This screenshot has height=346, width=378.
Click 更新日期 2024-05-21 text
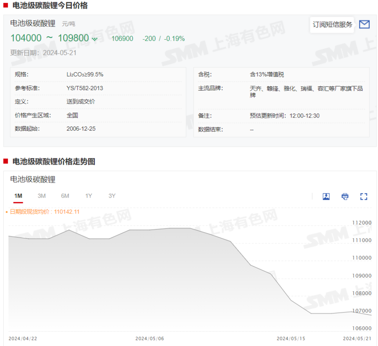pyautogui.click(x=43, y=53)
